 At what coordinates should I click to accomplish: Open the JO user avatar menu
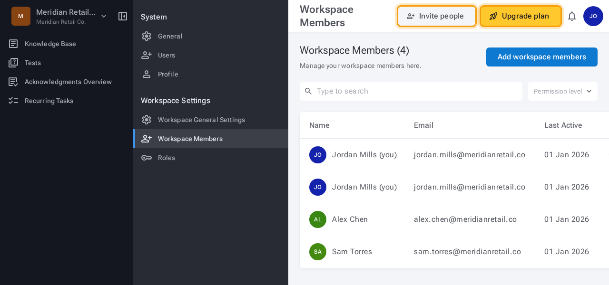tap(593, 16)
